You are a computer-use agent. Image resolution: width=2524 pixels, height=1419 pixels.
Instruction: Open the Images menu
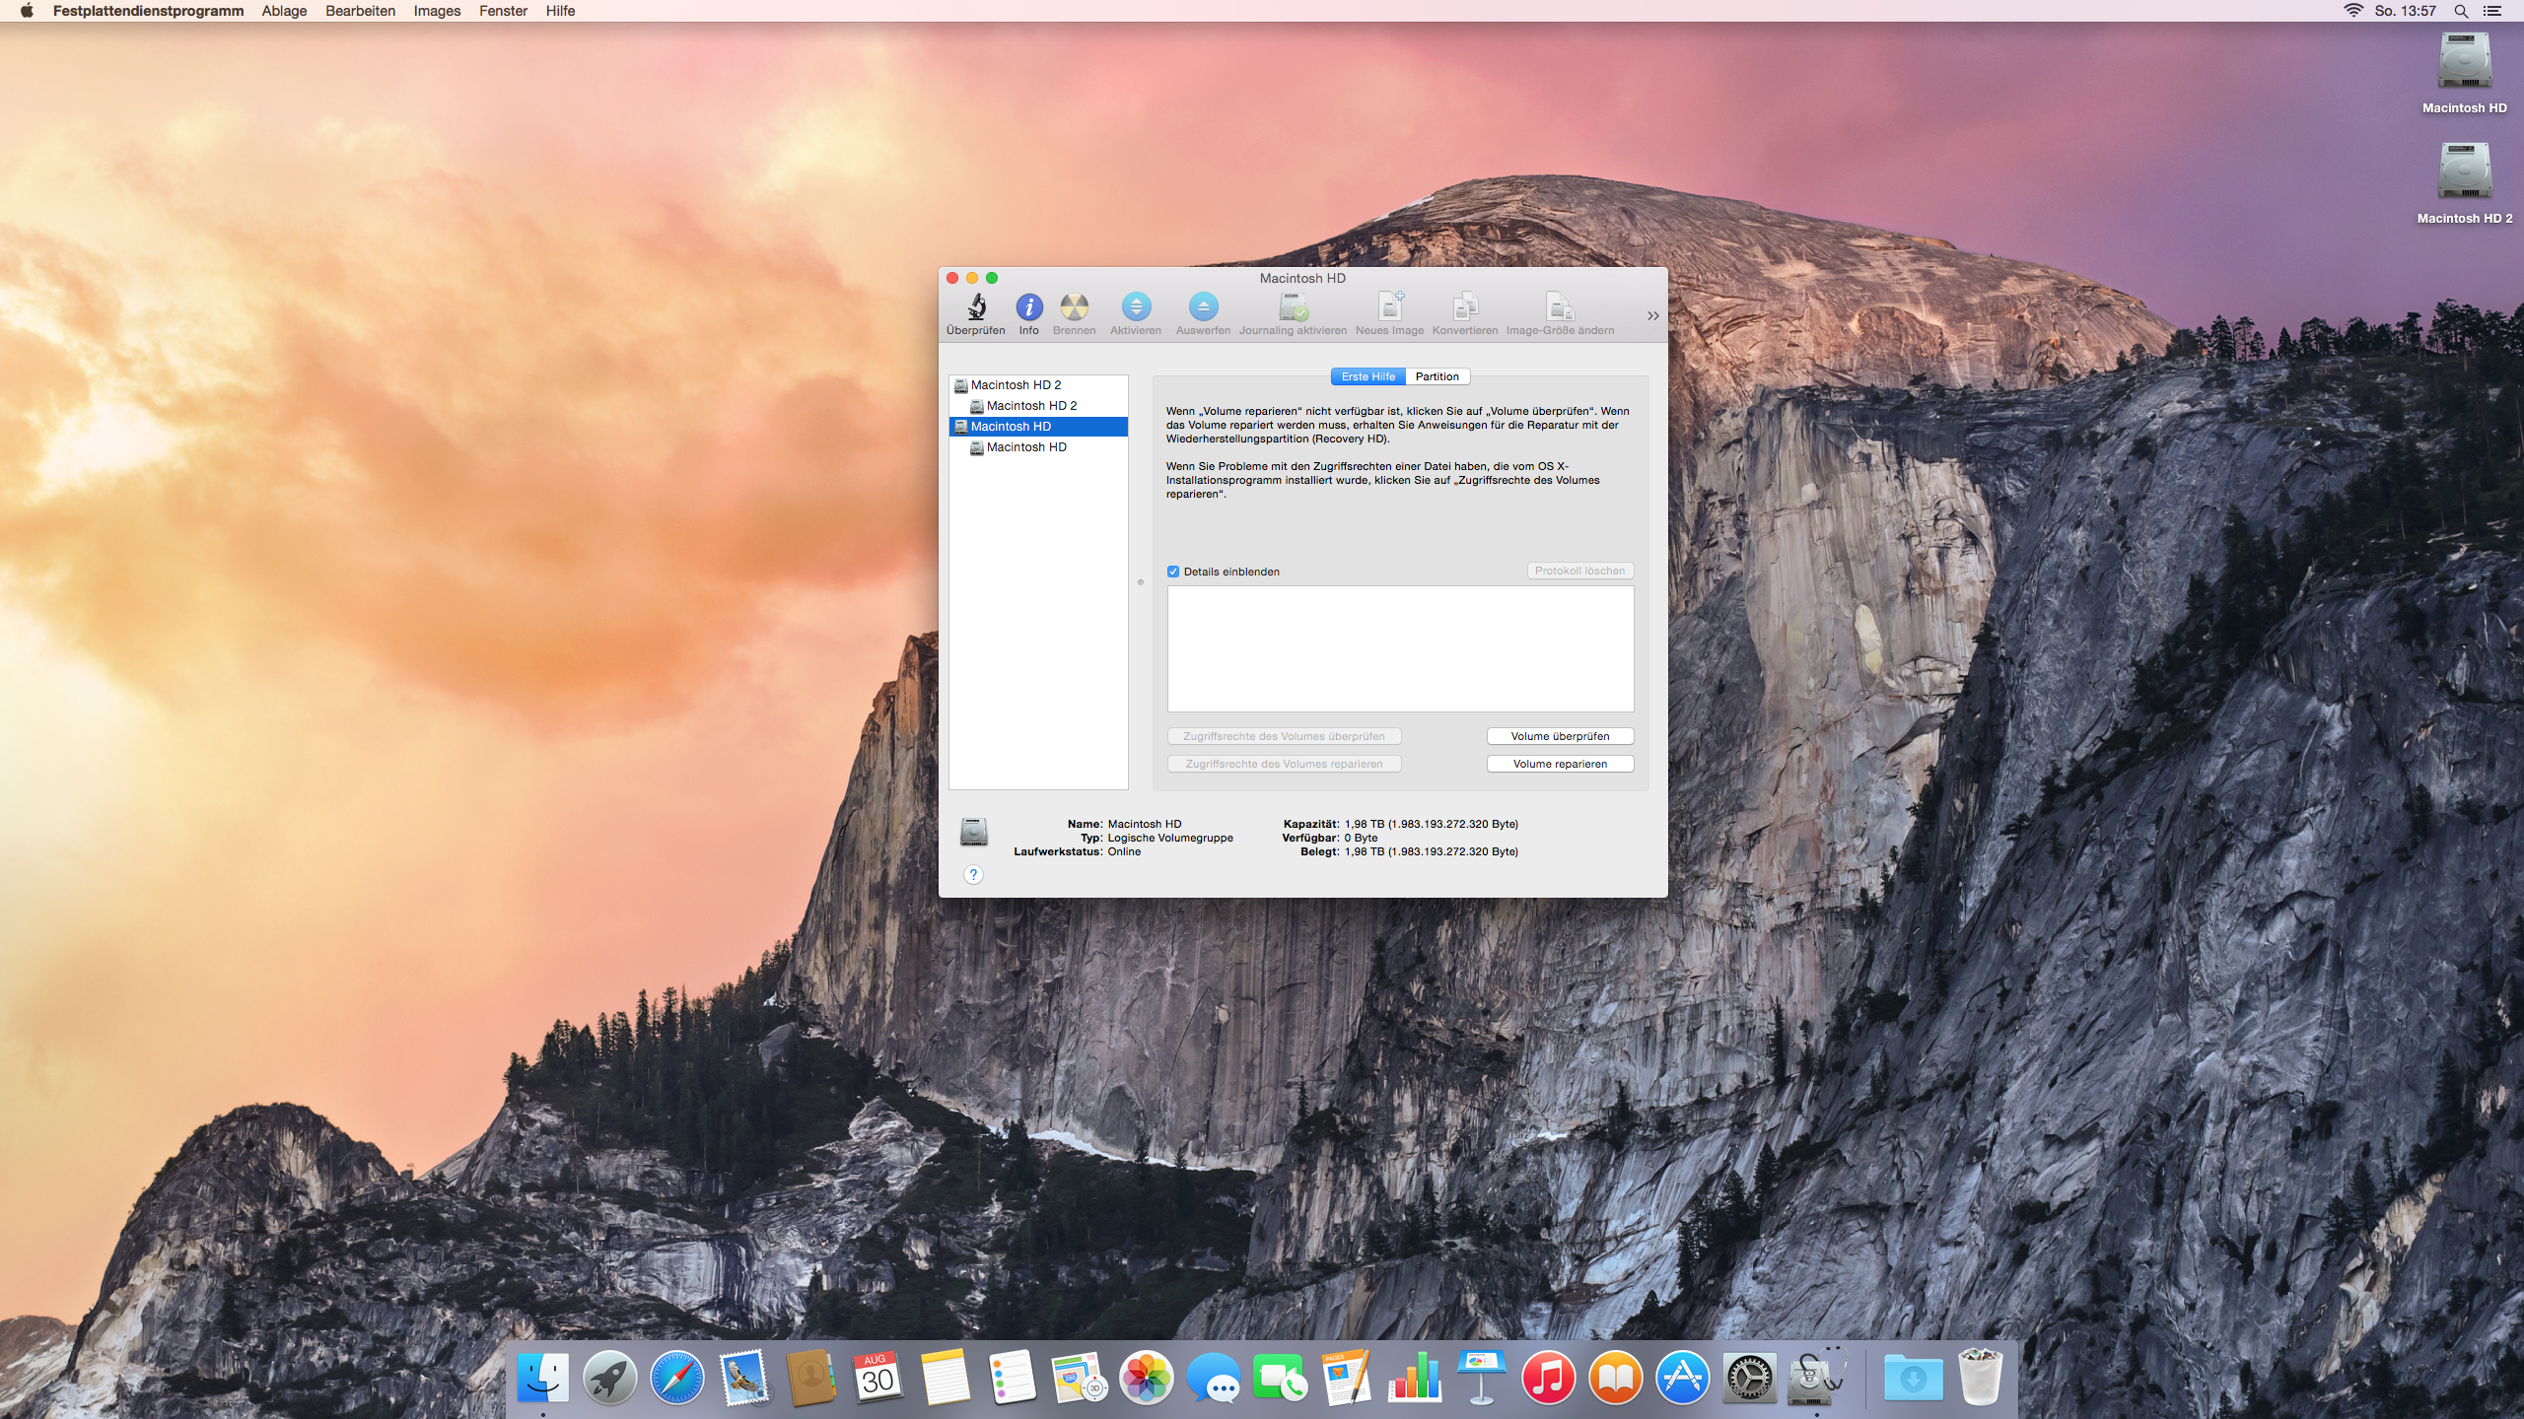click(x=437, y=11)
